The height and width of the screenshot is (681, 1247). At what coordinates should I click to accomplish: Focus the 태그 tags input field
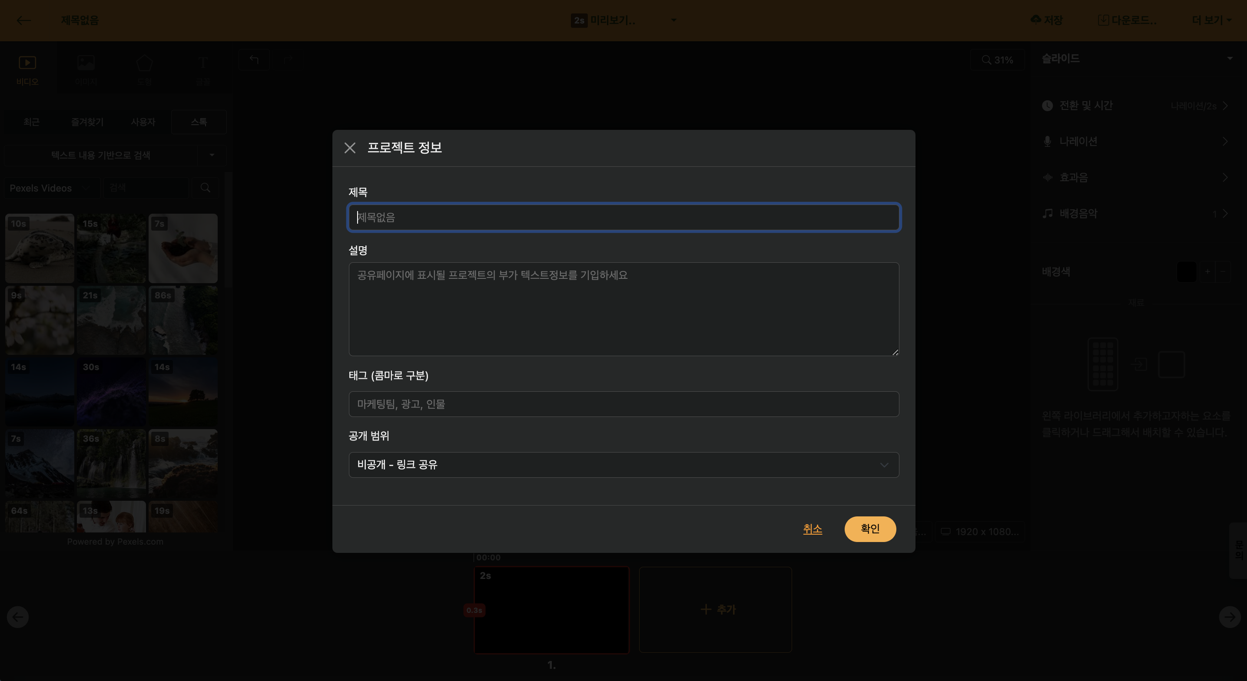pos(623,404)
